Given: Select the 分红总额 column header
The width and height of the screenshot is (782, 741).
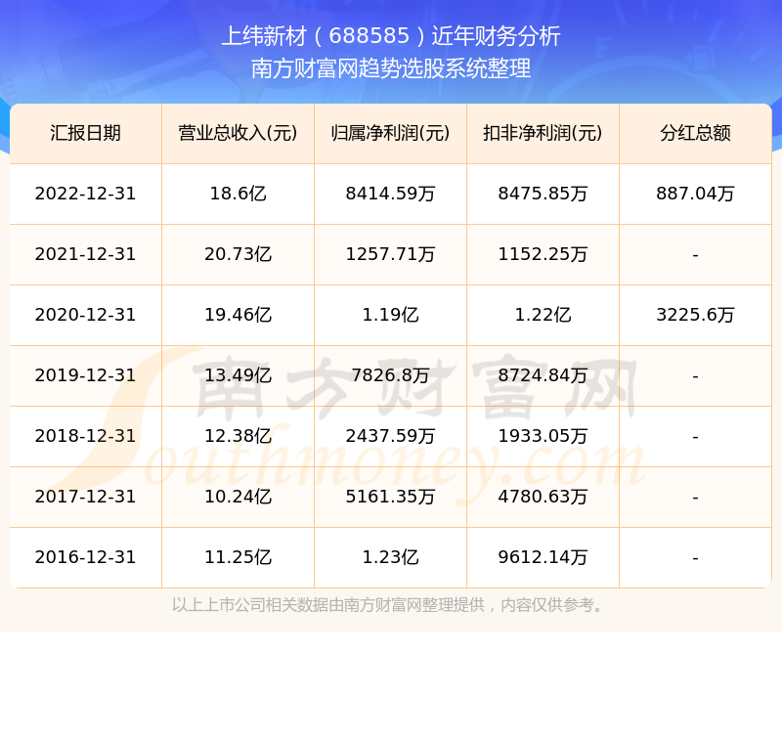Looking at the screenshot, I should pos(695,133).
